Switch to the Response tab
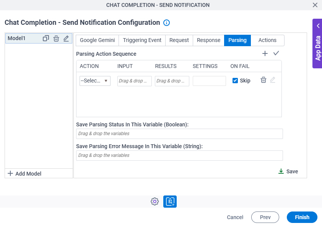The height and width of the screenshot is (226, 322). pos(209,40)
